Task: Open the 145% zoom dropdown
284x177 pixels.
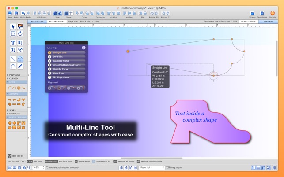Action: pyautogui.click(x=38, y=168)
